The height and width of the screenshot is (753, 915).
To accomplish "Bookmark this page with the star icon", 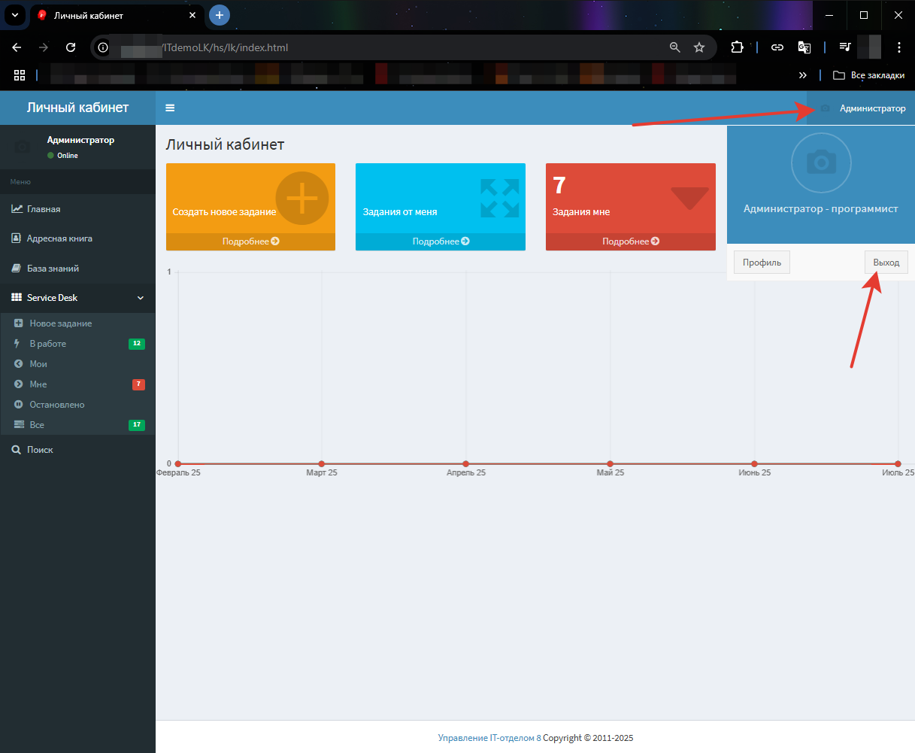I will pyautogui.click(x=699, y=47).
